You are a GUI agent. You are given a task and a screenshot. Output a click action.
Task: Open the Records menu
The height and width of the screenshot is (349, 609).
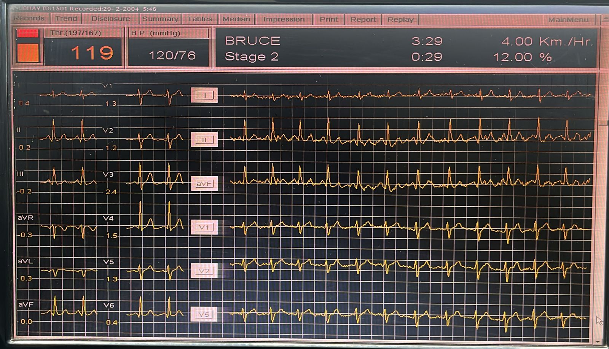[x=29, y=19]
